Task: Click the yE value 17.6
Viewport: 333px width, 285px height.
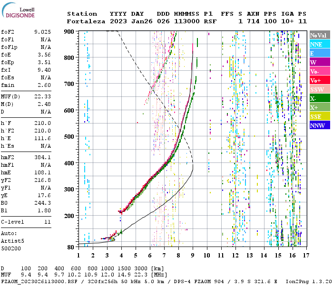Action: [44, 195]
